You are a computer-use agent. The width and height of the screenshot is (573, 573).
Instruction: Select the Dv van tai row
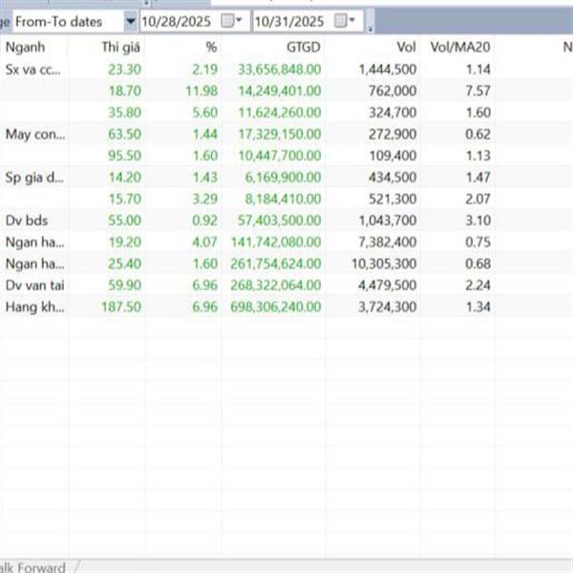[35, 285]
